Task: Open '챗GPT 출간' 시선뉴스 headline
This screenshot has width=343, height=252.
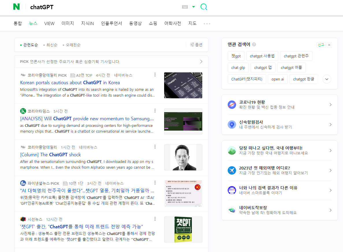Action: coord(81,227)
